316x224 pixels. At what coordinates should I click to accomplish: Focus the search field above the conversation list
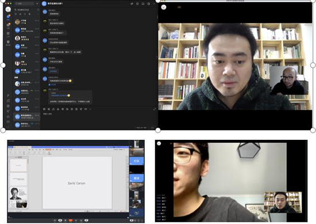click(25, 3)
